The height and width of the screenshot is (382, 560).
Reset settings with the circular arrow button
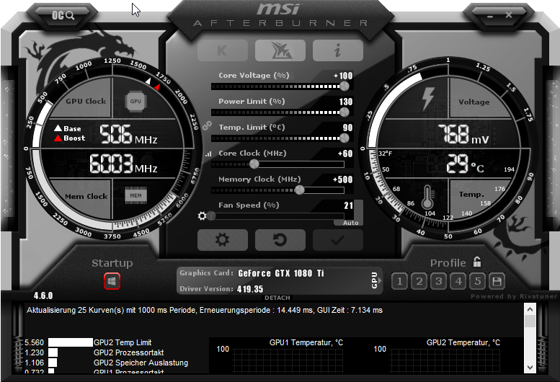[x=280, y=240]
